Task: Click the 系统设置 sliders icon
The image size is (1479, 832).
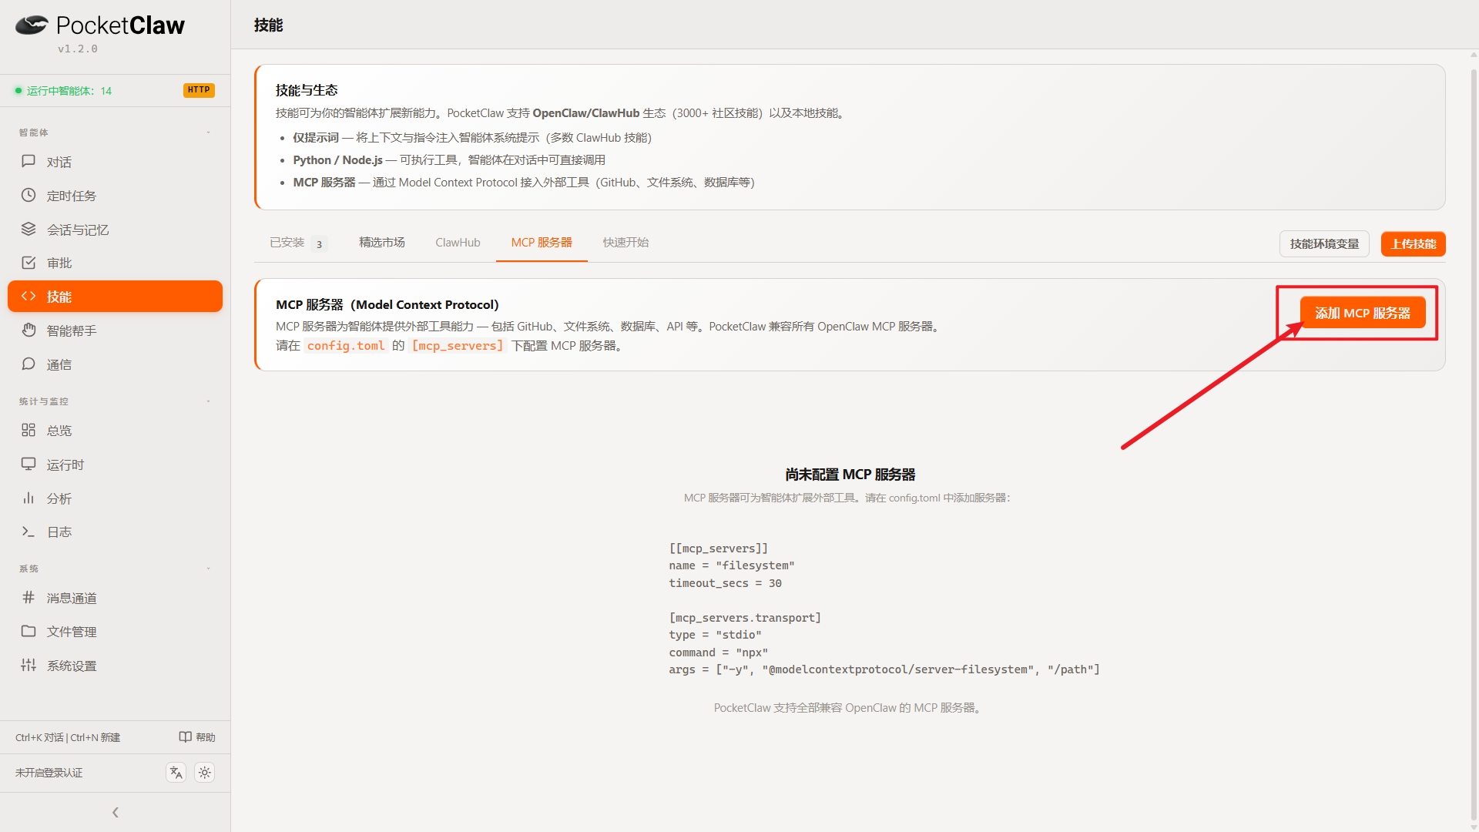Action: click(x=29, y=666)
